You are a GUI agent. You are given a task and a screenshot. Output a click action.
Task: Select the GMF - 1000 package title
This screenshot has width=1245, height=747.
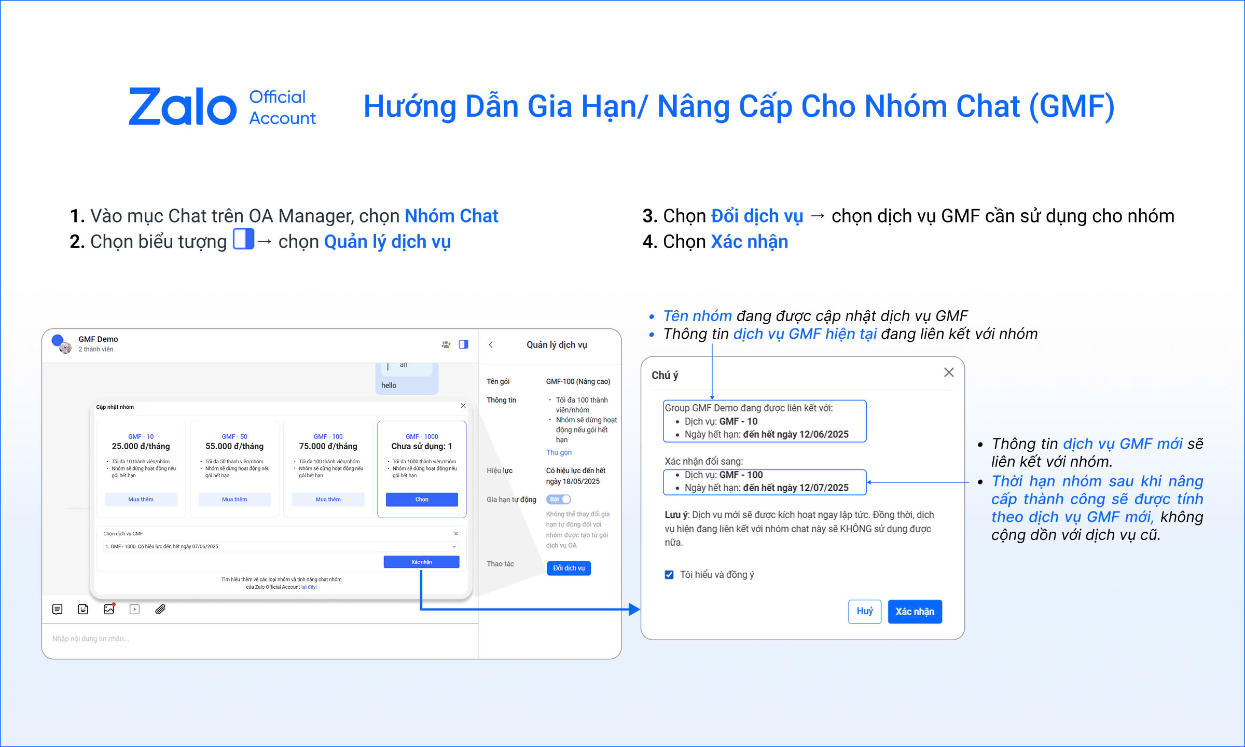click(422, 437)
